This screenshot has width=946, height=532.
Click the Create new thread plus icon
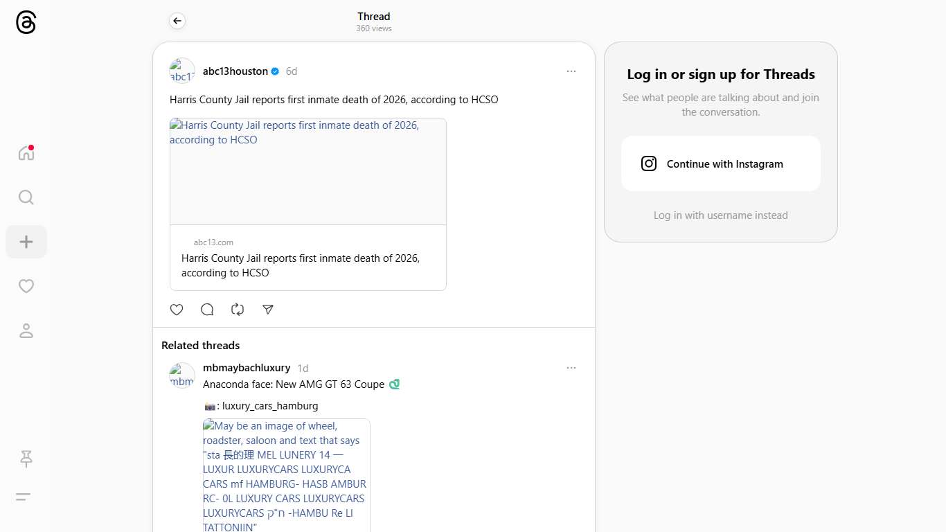(26, 242)
